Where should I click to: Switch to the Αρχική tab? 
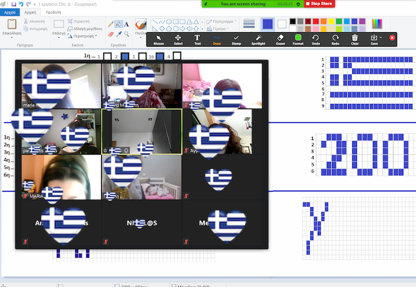pyautogui.click(x=30, y=13)
